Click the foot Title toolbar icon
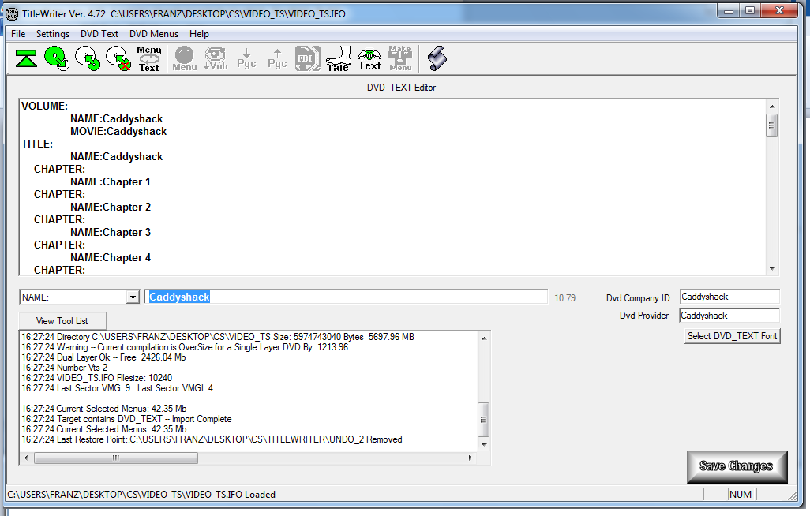Viewport: 810px width, 516px height. tap(339, 59)
